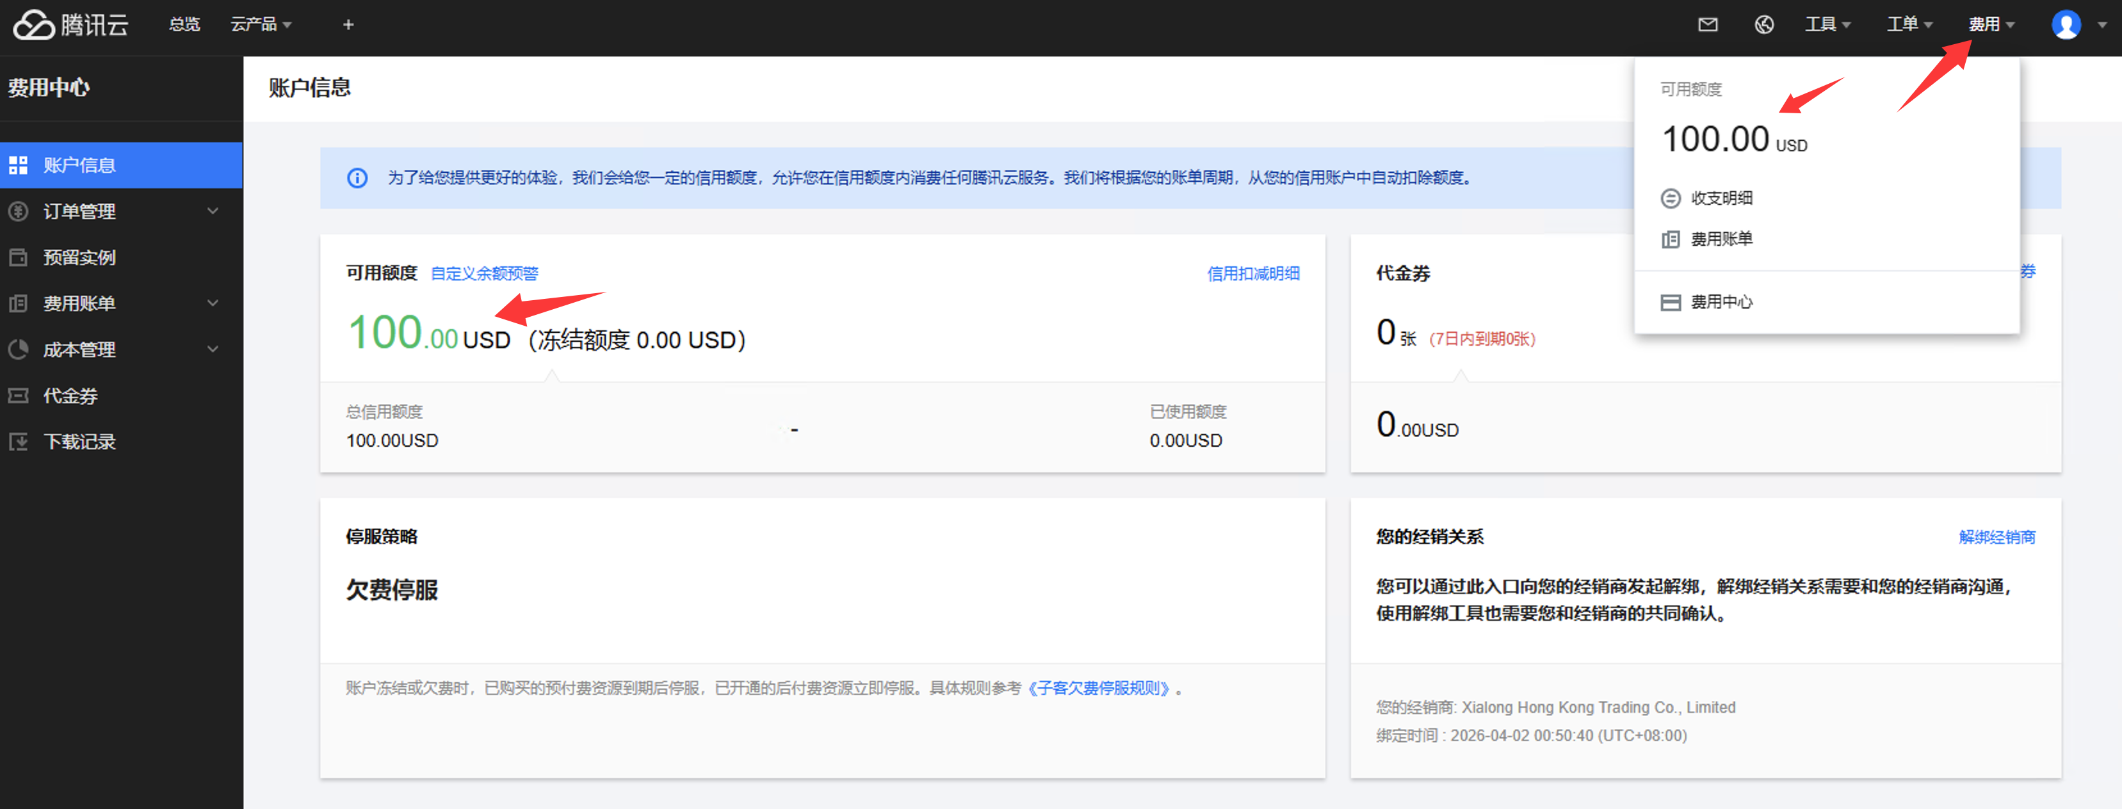Click the 自定义余额预警 link
Viewport: 2122px width, 809px height.
[484, 273]
